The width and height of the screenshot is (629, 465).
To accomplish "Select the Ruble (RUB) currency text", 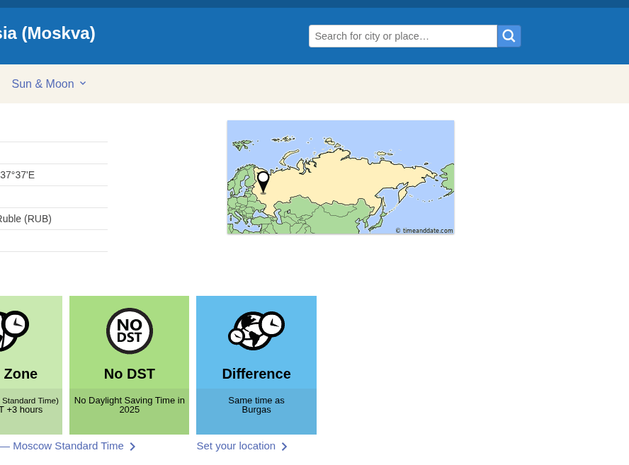I will tap(25, 219).
